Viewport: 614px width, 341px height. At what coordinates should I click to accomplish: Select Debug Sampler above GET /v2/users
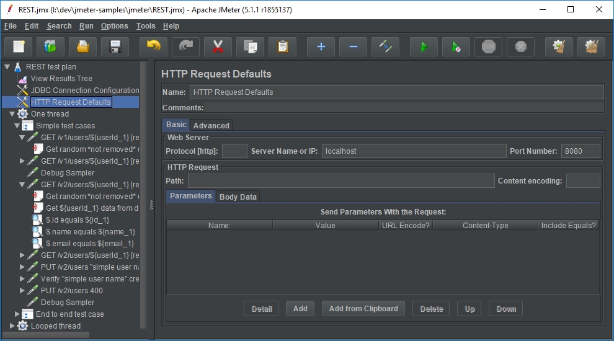coord(68,172)
